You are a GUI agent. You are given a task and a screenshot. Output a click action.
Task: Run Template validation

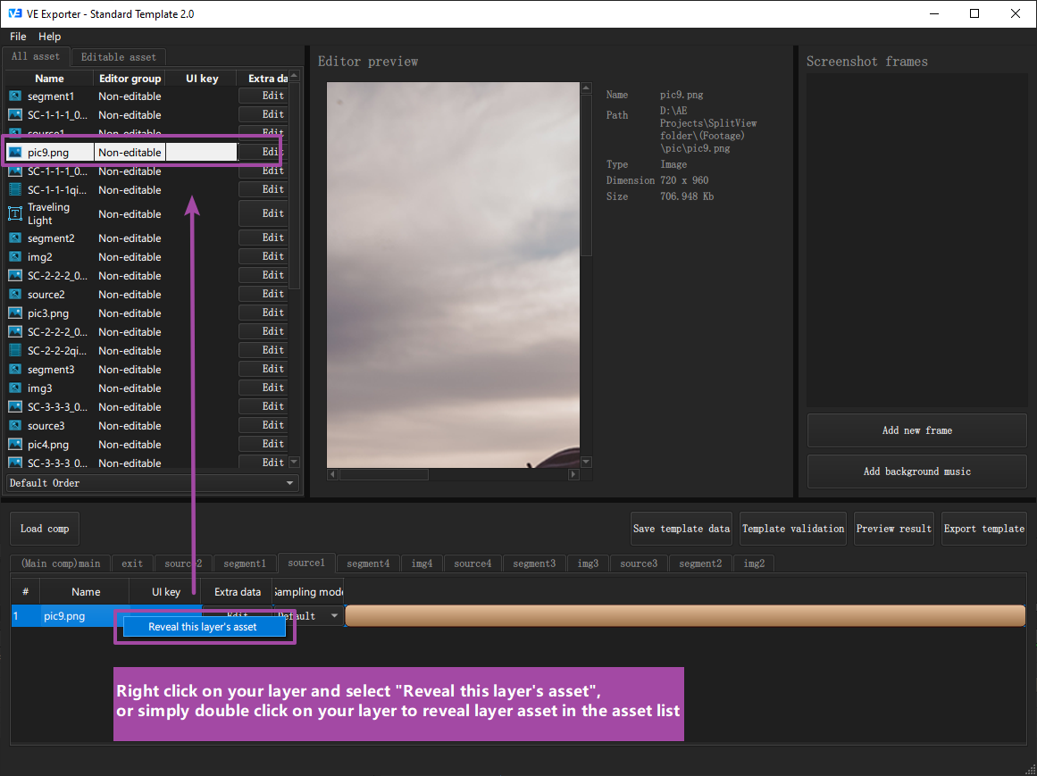click(793, 529)
